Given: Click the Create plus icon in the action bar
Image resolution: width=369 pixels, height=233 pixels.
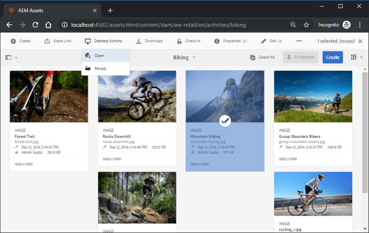Looking at the screenshot, I should coord(13,41).
